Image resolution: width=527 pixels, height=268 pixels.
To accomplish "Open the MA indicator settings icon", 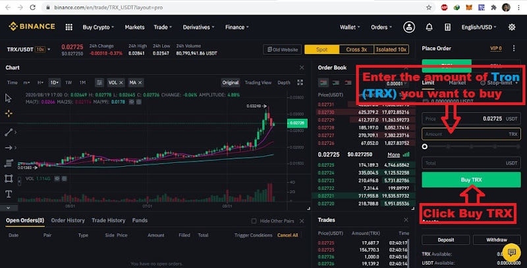I will (x=138, y=101).
